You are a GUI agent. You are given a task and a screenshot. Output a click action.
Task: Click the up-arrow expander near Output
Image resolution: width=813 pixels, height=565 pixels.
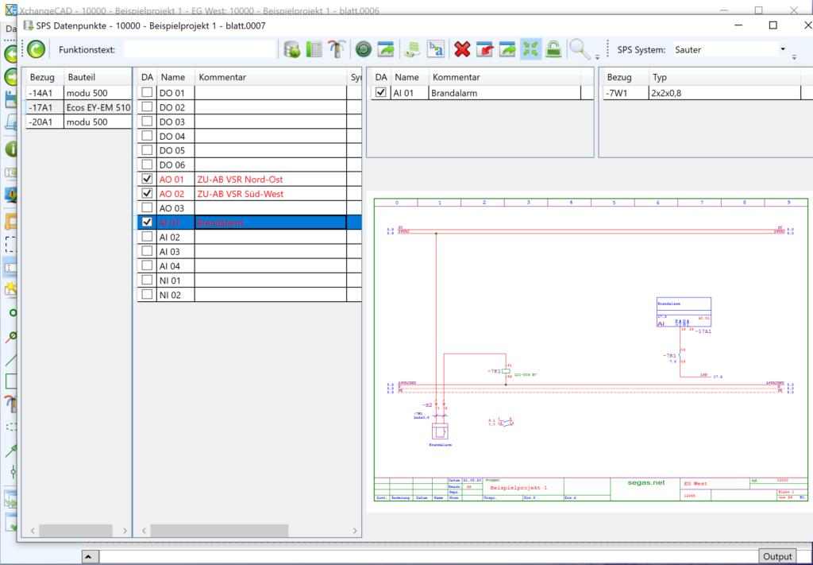point(91,556)
